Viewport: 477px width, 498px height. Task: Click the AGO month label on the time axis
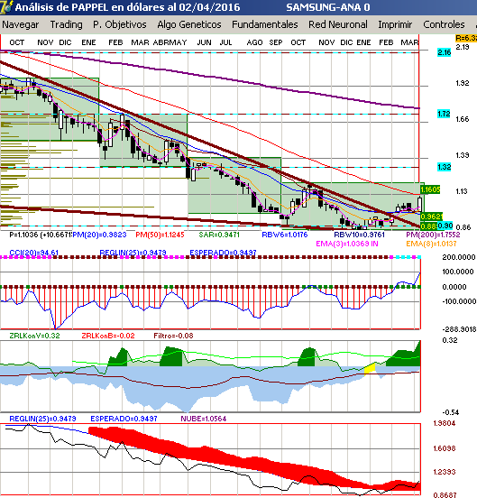point(254,42)
